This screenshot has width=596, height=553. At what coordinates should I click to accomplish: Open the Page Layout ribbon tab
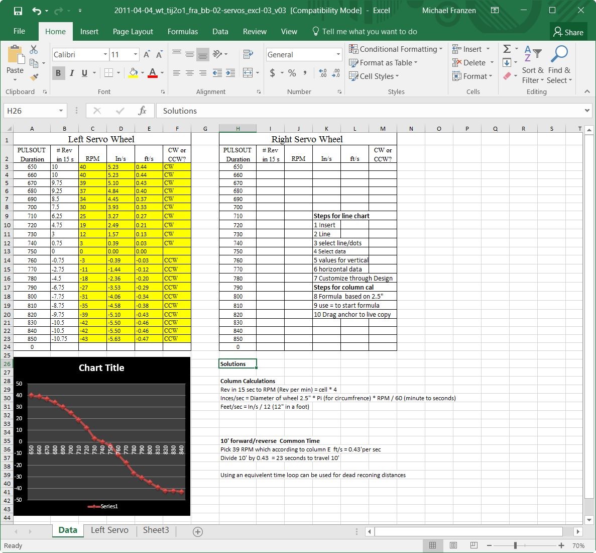[133, 32]
